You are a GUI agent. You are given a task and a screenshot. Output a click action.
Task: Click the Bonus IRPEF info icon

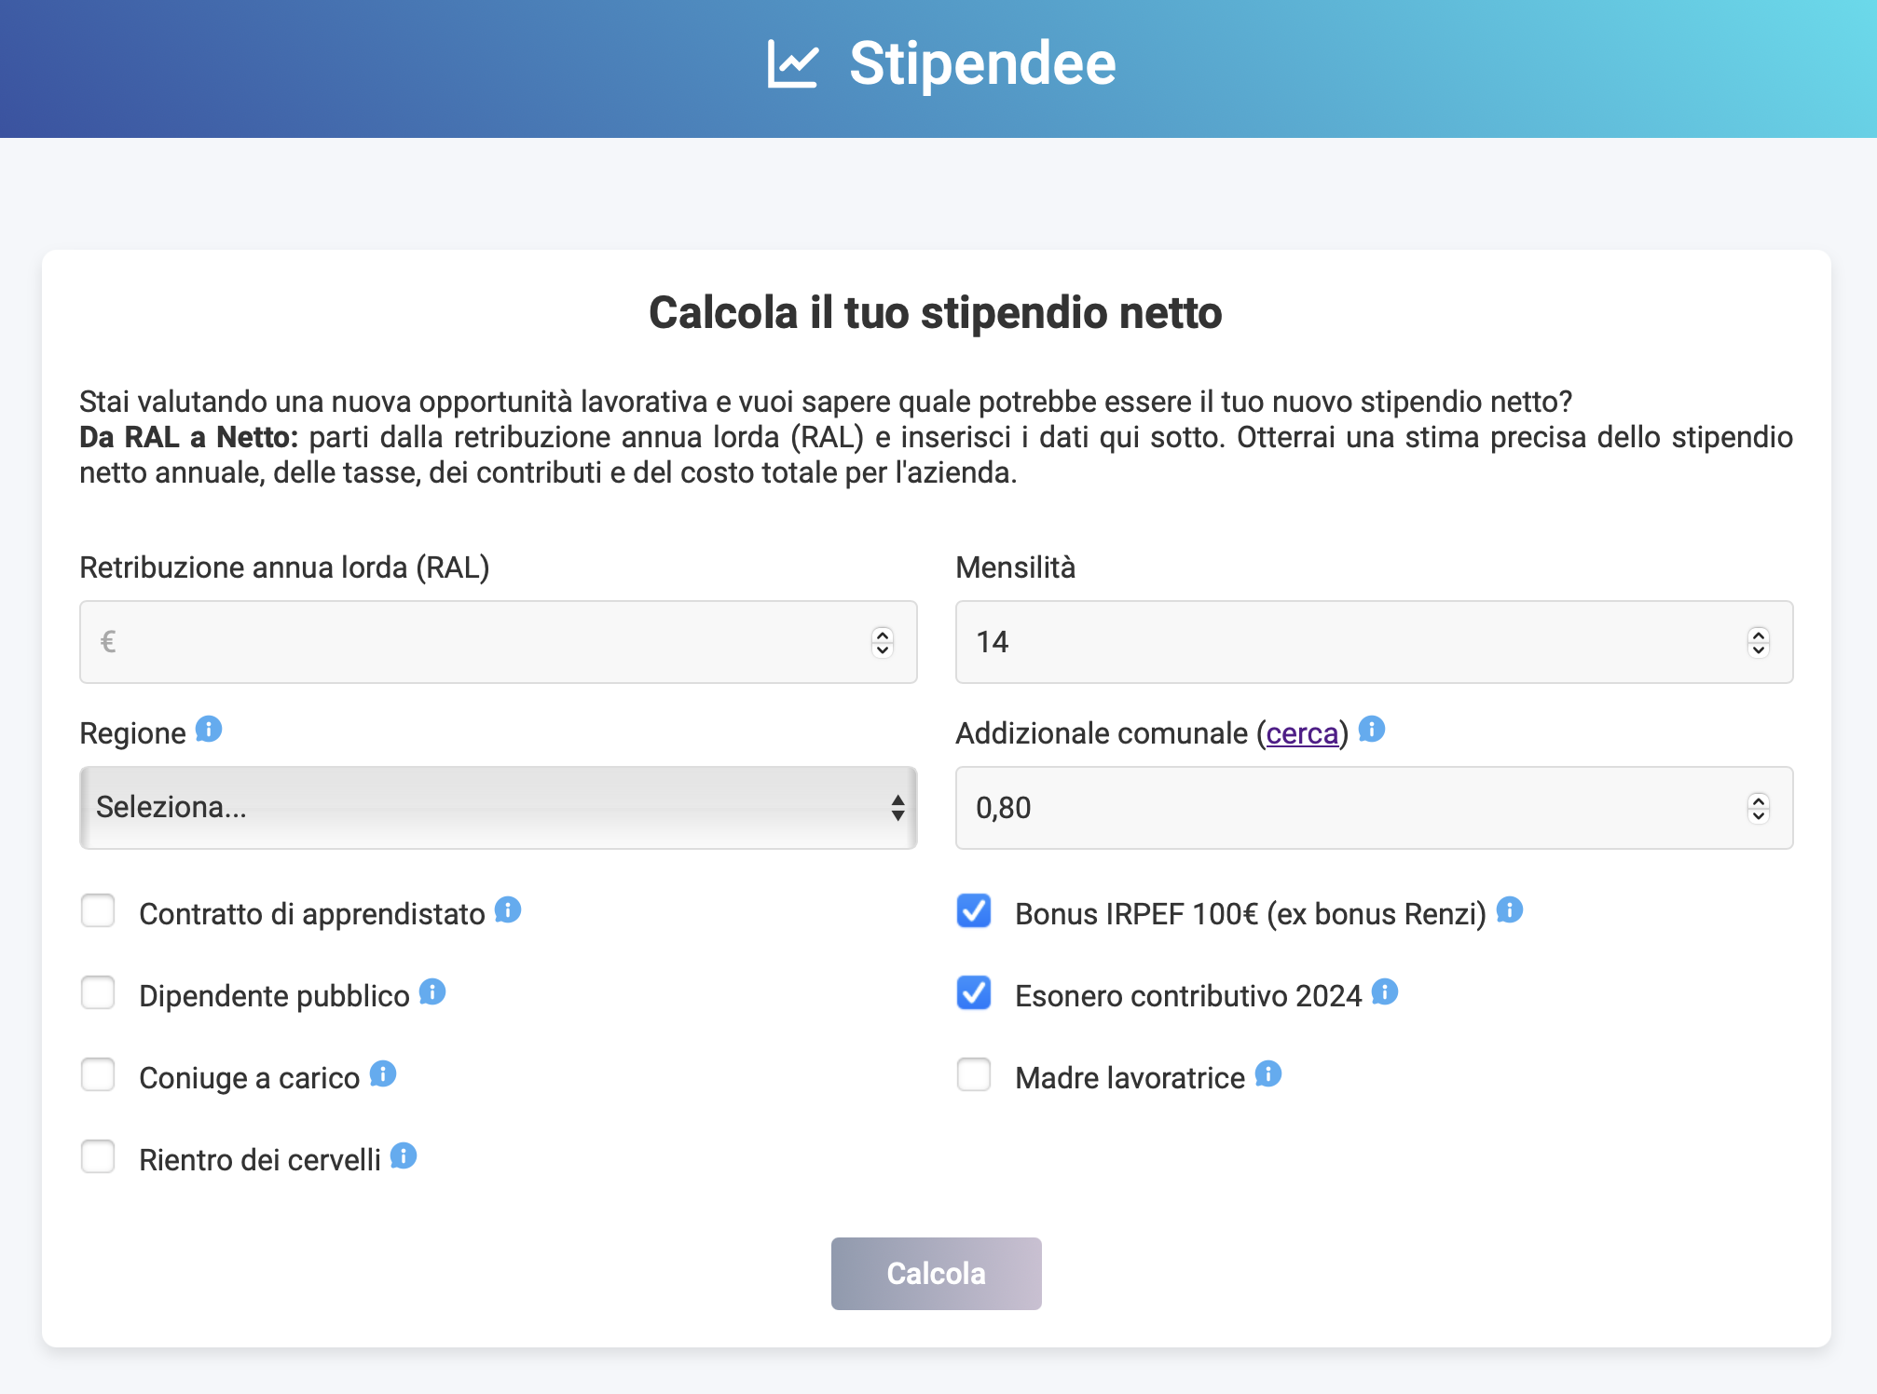point(1510,910)
